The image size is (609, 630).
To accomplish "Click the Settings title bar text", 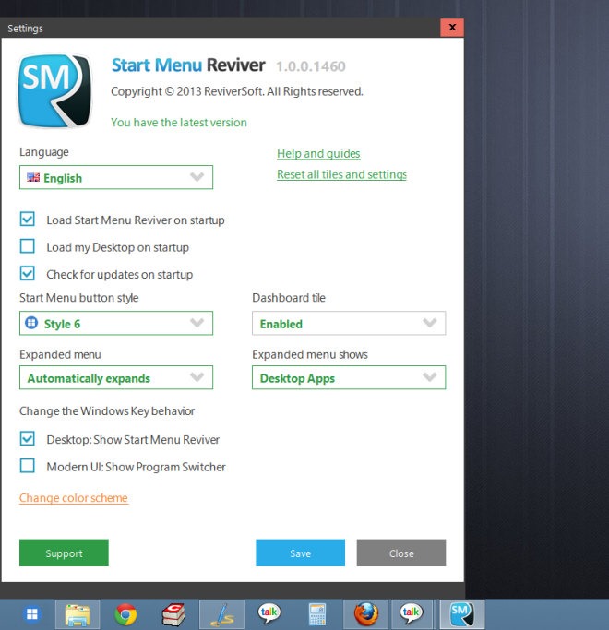I will pos(25,29).
